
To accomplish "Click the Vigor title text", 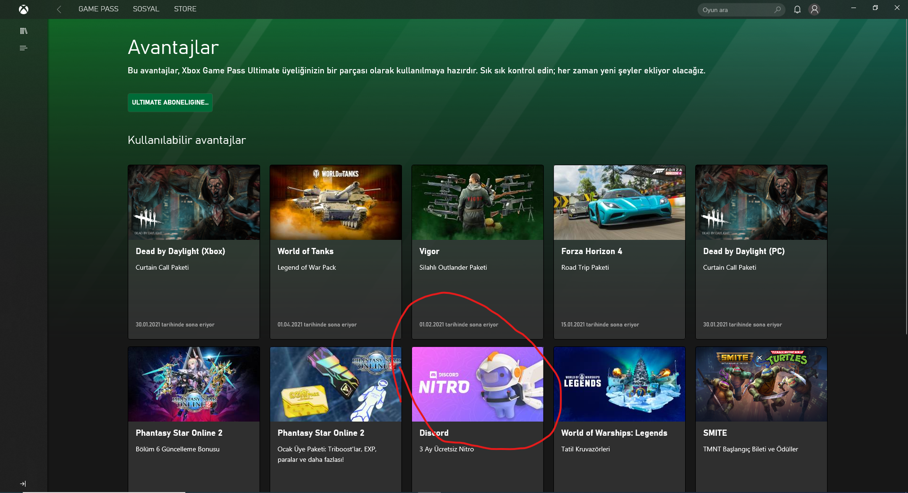I will point(429,251).
